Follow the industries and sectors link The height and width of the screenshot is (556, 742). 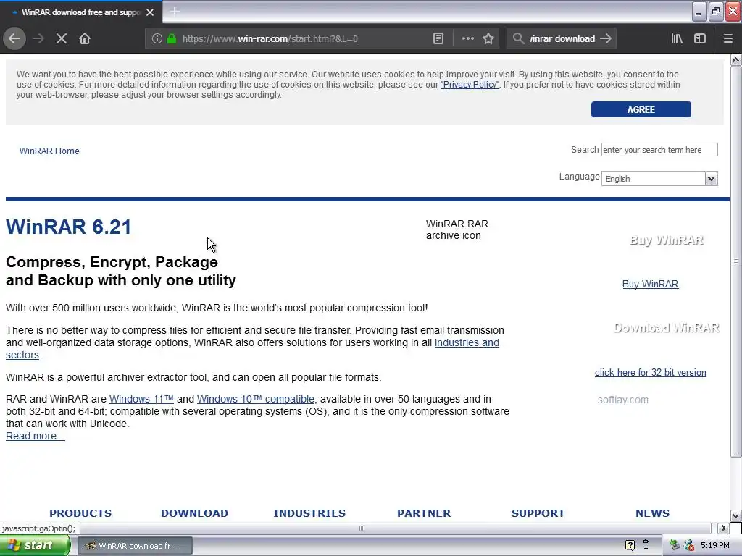click(x=467, y=342)
